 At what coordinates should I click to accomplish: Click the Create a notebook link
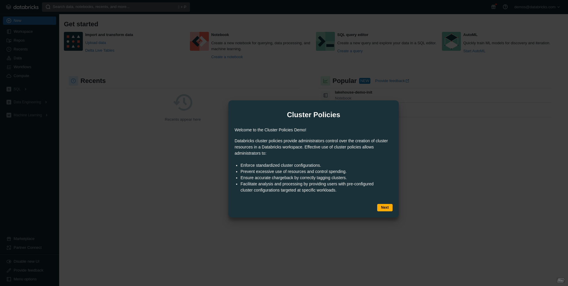click(227, 57)
